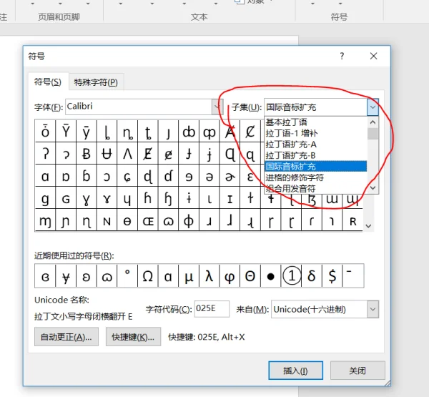Pick the degree ° recent symbol
This screenshot has width=429, height=397.
click(x=127, y=276)
